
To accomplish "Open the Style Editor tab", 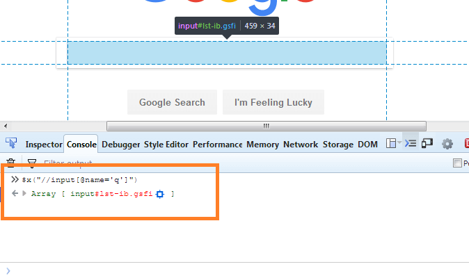I will tap(166, 145).
